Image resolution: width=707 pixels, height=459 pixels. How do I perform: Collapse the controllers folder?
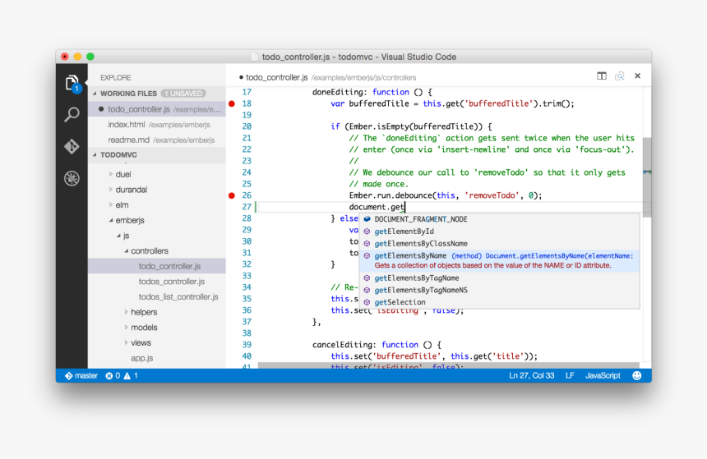(127, 251)
